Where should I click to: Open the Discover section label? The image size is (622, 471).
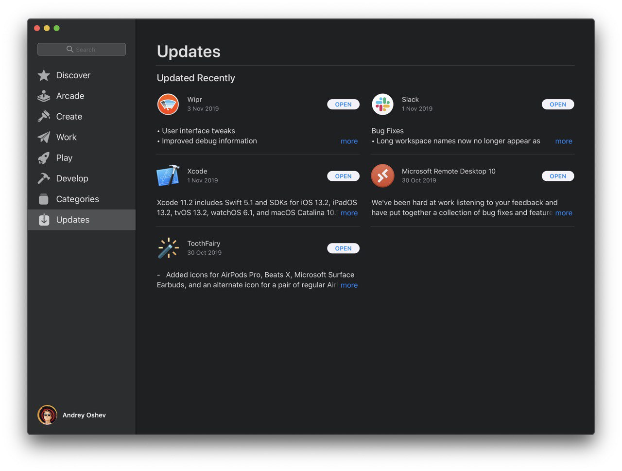coord(73,75)
